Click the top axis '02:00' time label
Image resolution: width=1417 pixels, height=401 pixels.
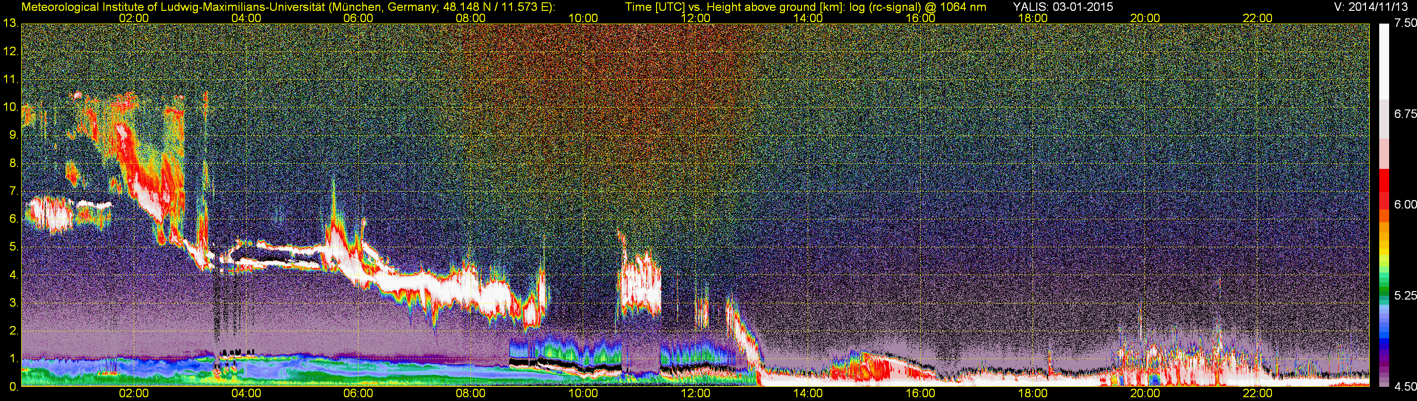click(134, 18)
